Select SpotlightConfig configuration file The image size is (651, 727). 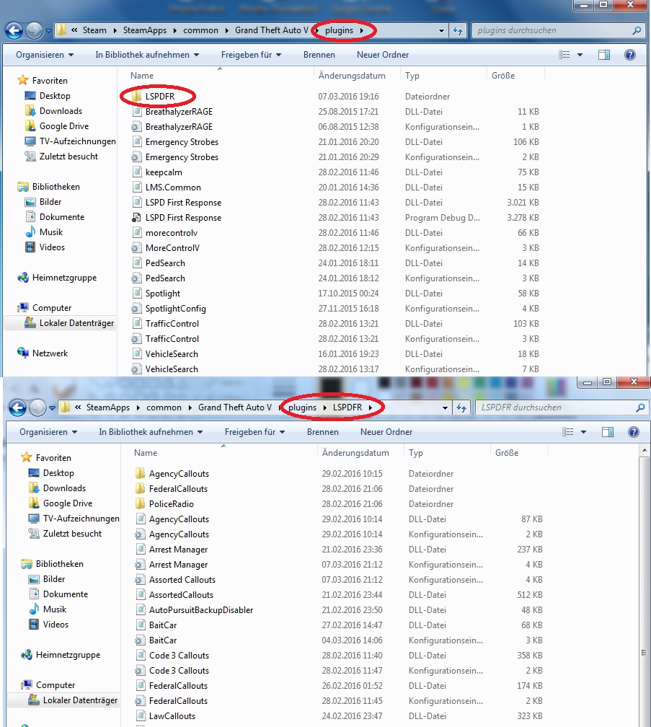[x=176, y=309]
